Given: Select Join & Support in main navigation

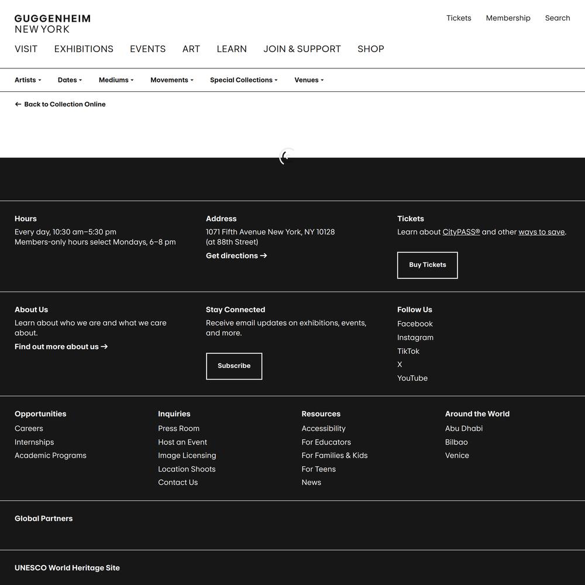Looking at the screenshot, I should [x=302, y=49].
